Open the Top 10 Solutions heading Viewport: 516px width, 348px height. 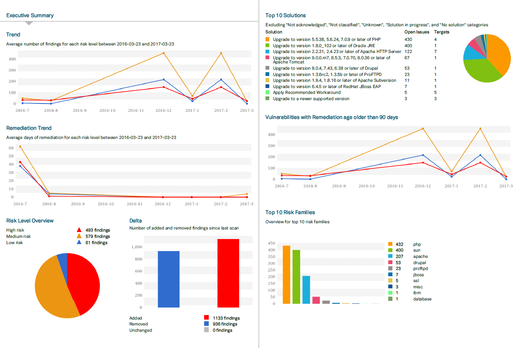(286, 15)
